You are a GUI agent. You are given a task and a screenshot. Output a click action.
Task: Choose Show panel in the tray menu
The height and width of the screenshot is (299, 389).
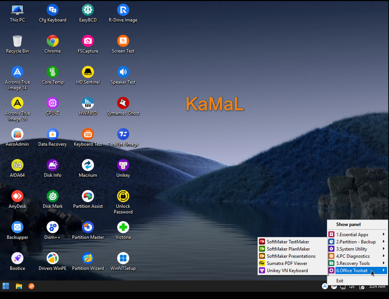pyautogui.click(x=358, y=224)
